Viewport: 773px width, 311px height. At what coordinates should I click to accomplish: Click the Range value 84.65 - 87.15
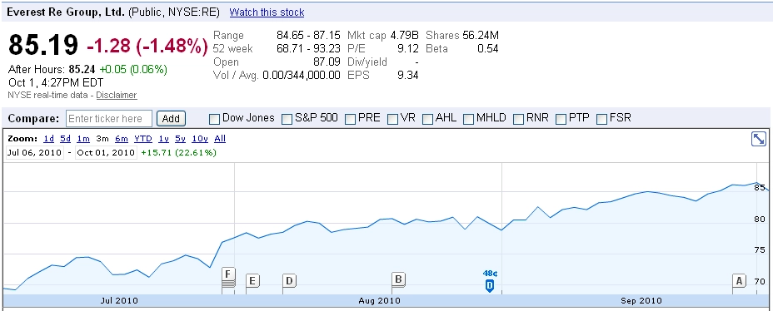(308, 36)
